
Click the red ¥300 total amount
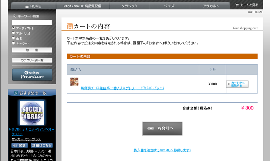[x=247, y=108]
